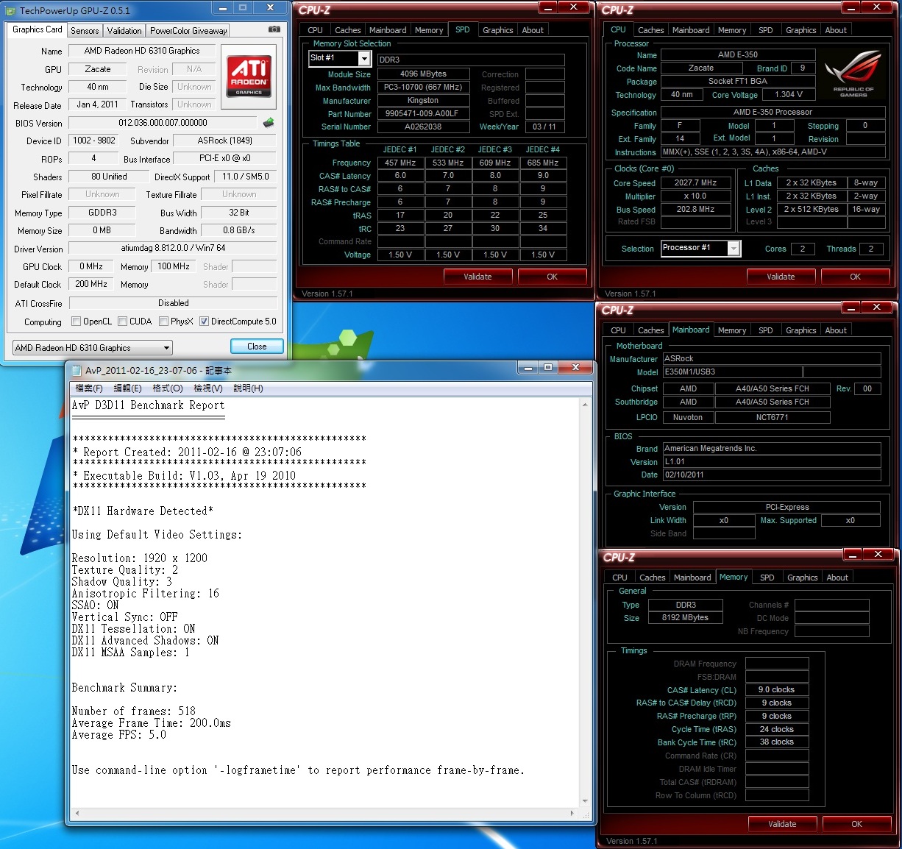Select the Caches tab in the CPU-Z memory timings window

click(x=653, y=578)
